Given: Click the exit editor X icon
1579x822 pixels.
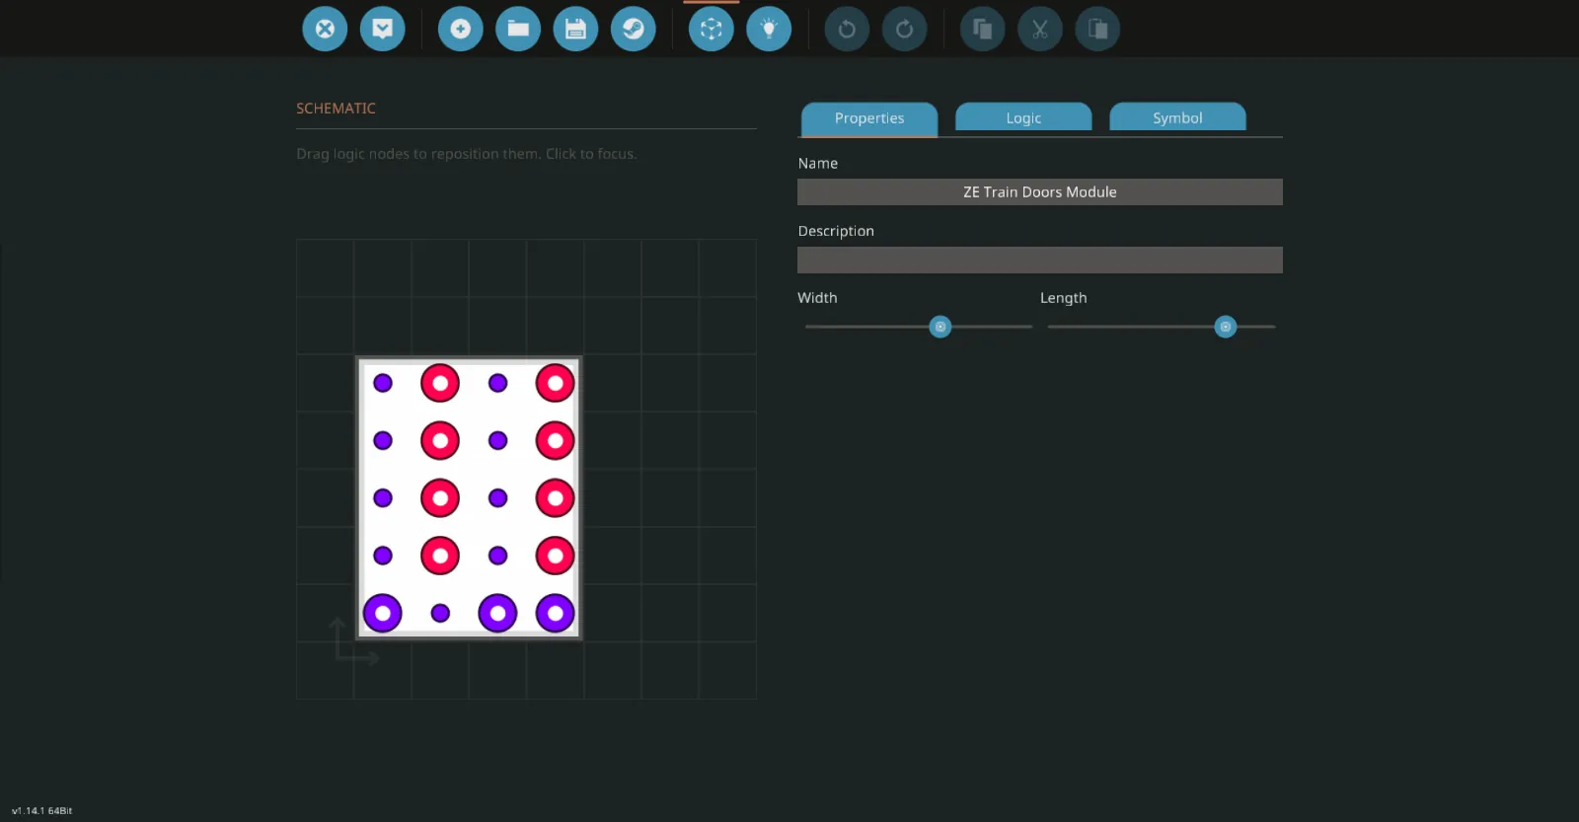Looking at the screenshot, I should click(x=325, y=29).
